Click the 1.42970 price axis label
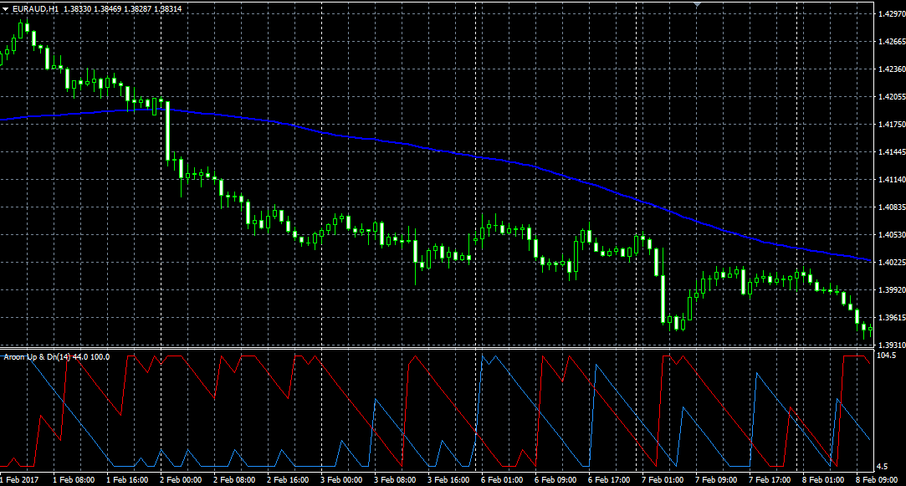 coord(886,14)
